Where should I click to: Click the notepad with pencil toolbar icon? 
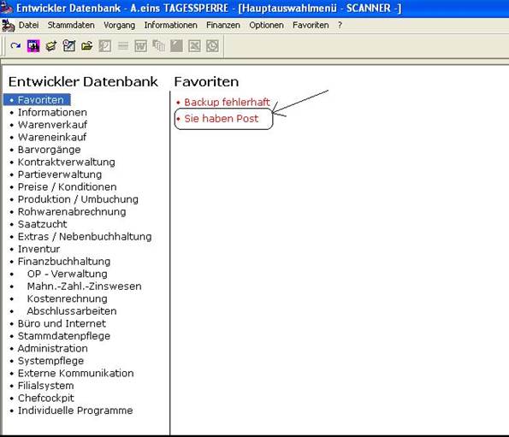pyautogui.click(x=68, y=46)
